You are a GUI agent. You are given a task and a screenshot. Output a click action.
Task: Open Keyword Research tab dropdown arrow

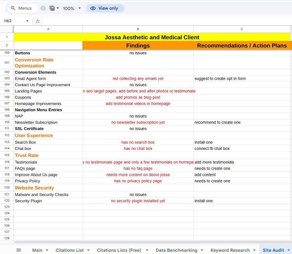click(254, 250)
